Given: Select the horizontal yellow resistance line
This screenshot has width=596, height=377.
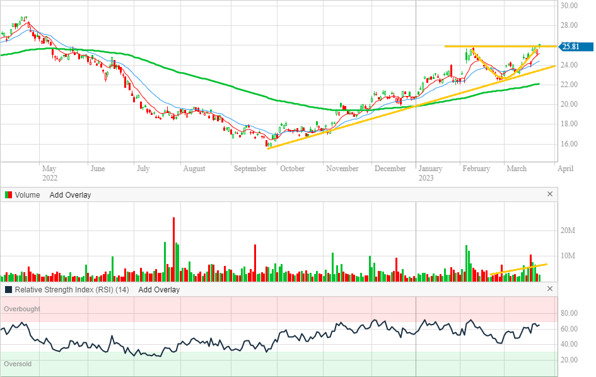Looking at the screenshot, I should pos(498,46).
